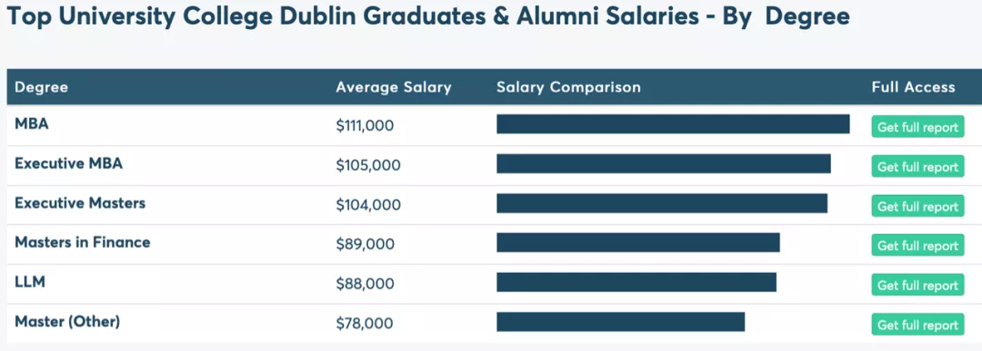Click Get full report for Masters in Finance
Screen dimensions: 982x351
click(x=917, y=246)
